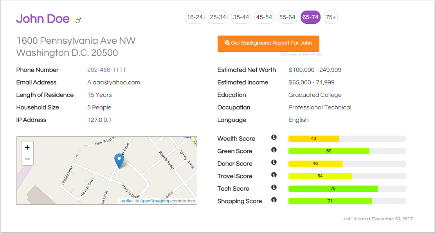Click the Donor Score info icon
436x234 pixels.
(x=274, y=163)
